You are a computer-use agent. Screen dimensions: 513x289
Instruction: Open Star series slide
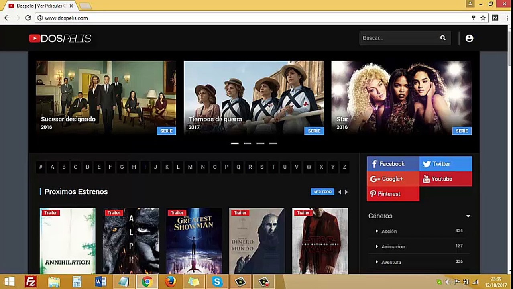[x=401, y=98]
